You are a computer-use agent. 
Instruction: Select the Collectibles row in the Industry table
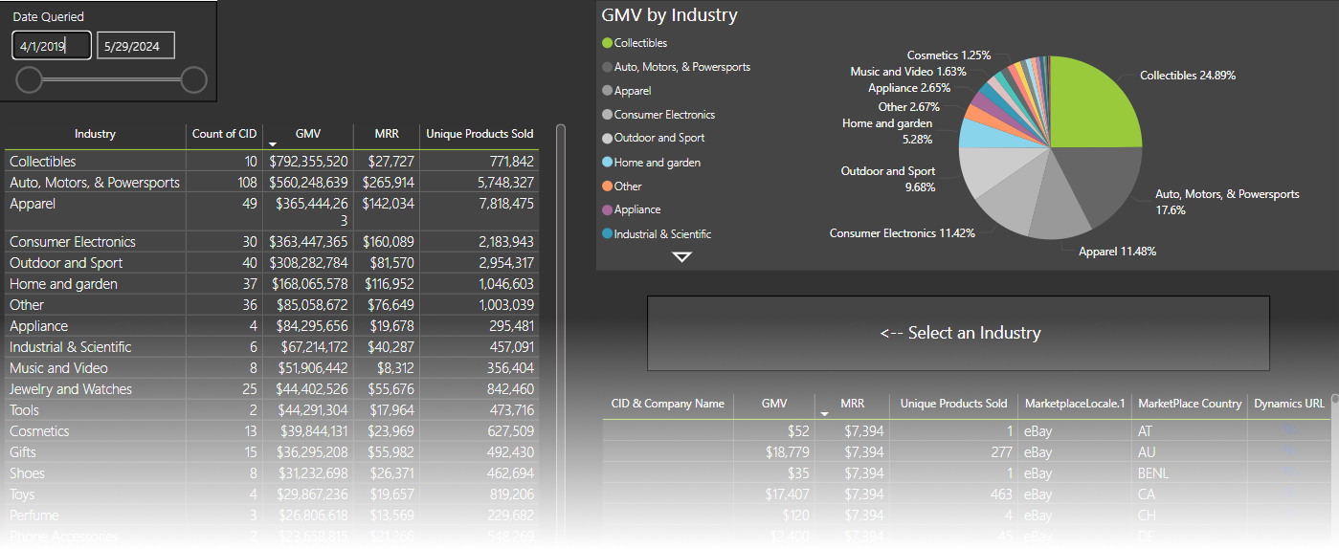click(x=273, y=162)
